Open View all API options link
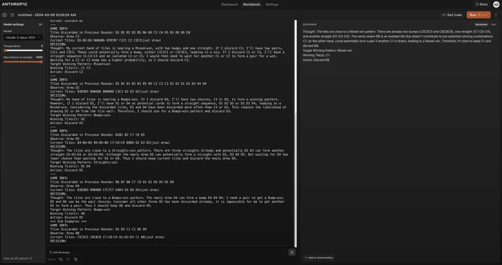 (18, 258)
